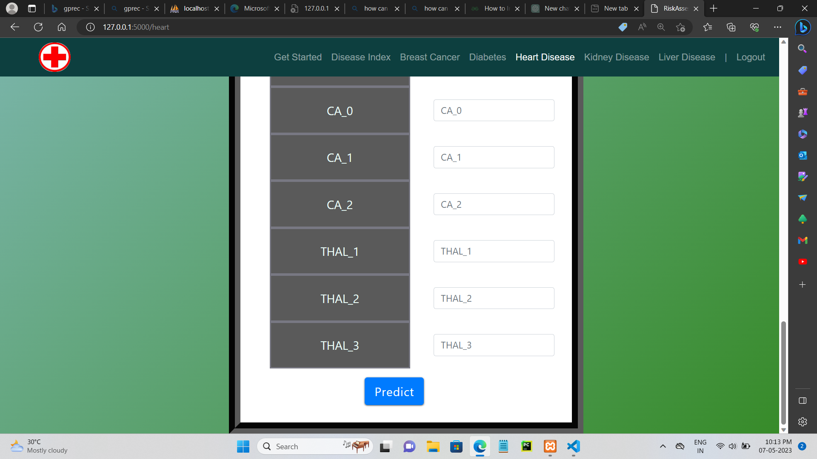Click the Logout link
This screenshot has width=817, height=459.
[751, 57]
